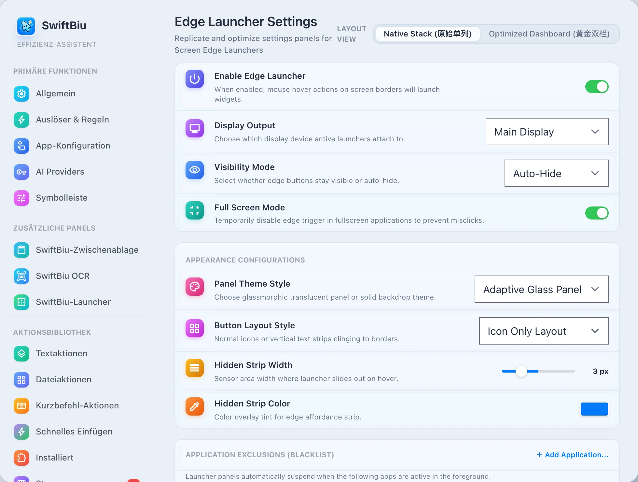Click the blue Hidden Strip Color swatch
Viewport: 638px width, 482px height.
point(594,409)
